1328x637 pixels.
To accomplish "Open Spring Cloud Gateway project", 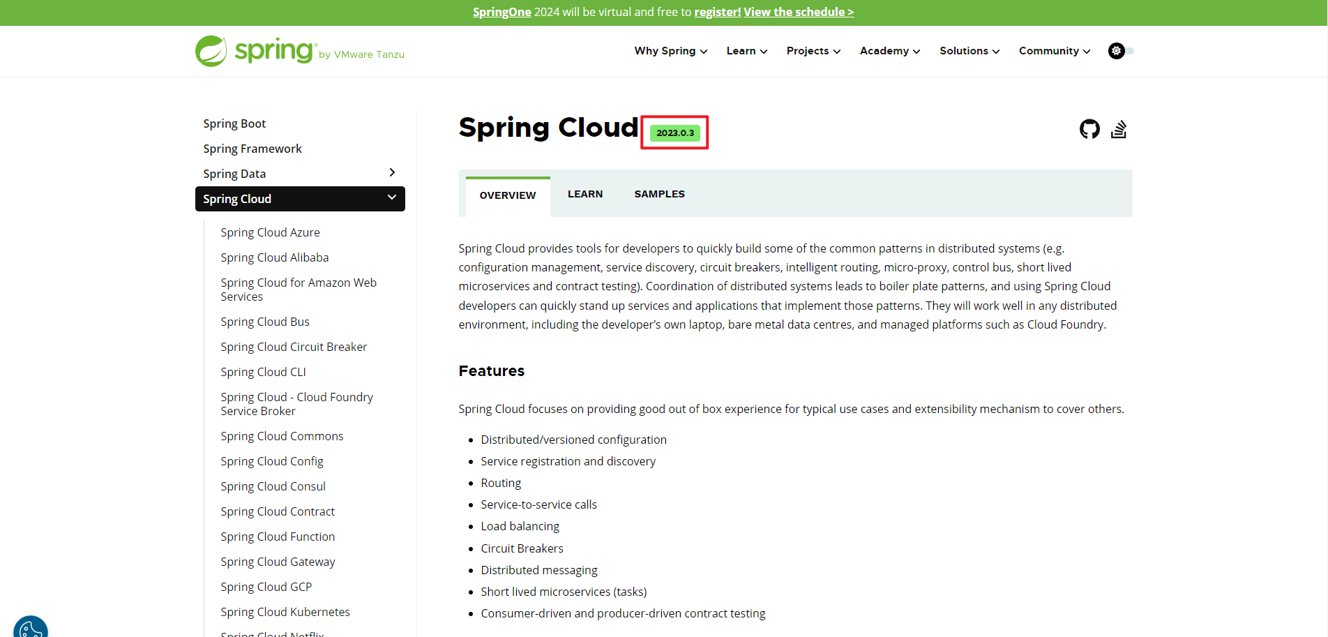I will point(278,562).
